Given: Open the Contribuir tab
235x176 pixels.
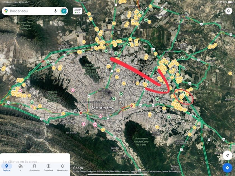Looking at the screenshot, I should click(x=48, y=168).
